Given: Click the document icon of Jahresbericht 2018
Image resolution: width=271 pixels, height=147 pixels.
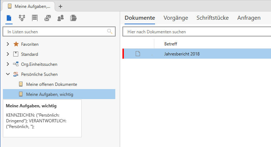Looking at the screenshot, I should pos(138,54).
